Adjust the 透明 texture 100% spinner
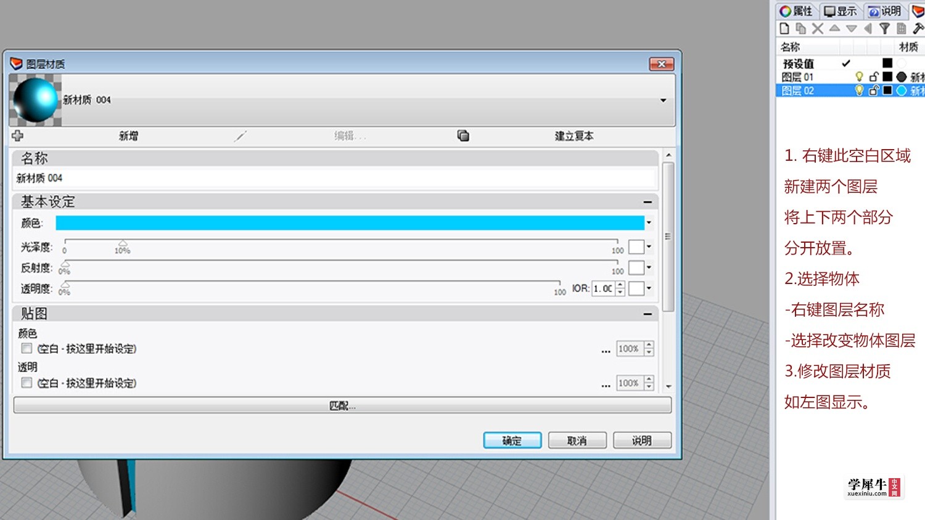The width and height of the screenshot is (925, 520). [x=649, y=383]
